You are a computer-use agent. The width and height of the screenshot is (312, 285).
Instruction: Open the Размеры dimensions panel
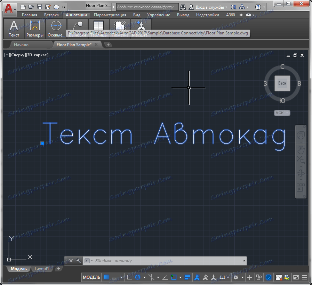pyautogui.click(x=35, y=28)
